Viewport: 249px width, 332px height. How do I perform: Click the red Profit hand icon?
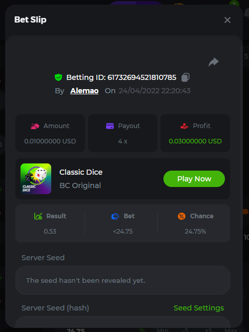pos(184,126)
